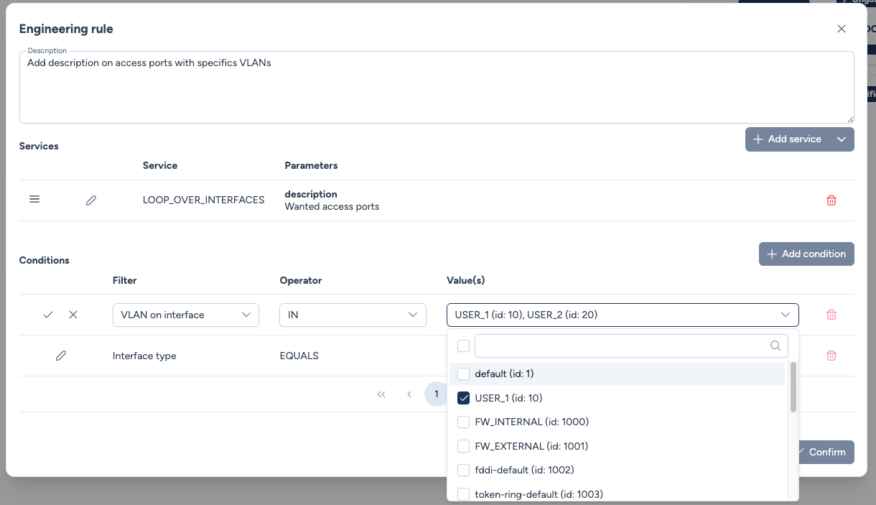Expand the Add service split-button arrow
The width and height of the screenshot is (876, 505).
point(842,139)
